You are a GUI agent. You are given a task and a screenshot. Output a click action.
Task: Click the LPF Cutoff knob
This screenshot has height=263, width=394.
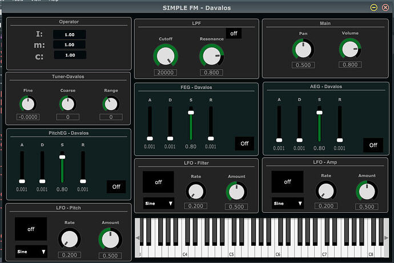click(165, 55)
